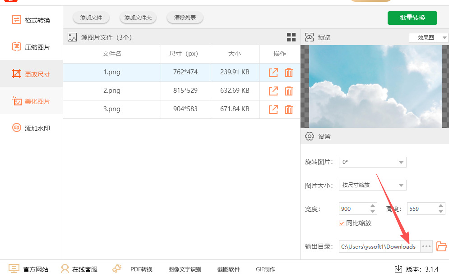The image size is (449, 277).
Task: Open the 图片大小 scaling mode dropdown
Action: [x=373, y=185]
